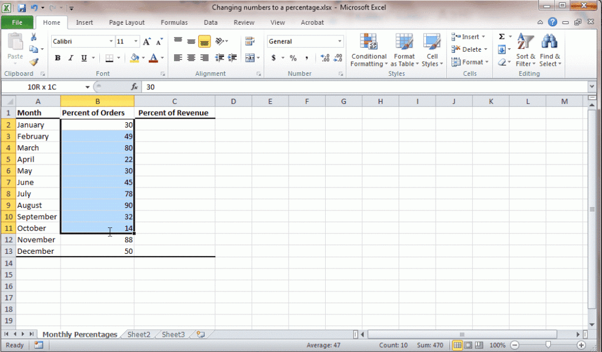The width and height of the screenshot is (602, 352).
Task: Expand the font size 11 dropdown
Action: 136,42
